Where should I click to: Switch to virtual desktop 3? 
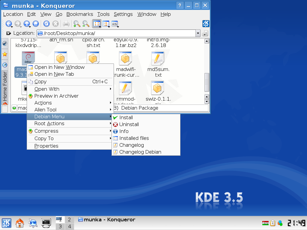(60, 226)
